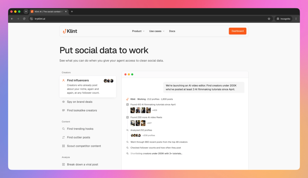The height and width of the screenshot is (178, 308).
Task: Click the eye icon beside Spy on brand deals
Action: click(x=63, y=102)
